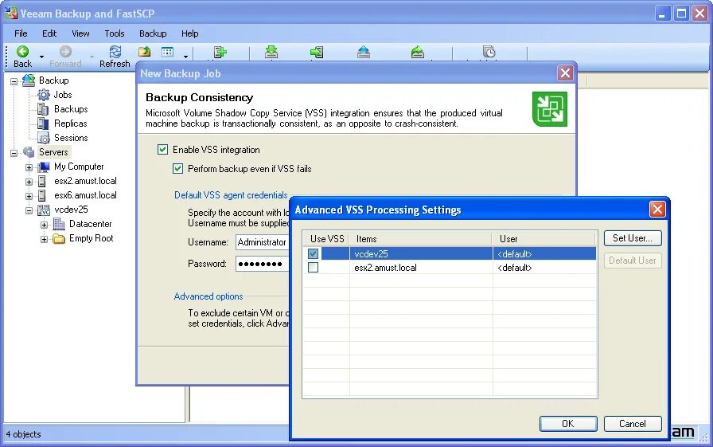Viewport: 713px width, 447px height.
Task: Click the User column header
Action: coord(544,238)
